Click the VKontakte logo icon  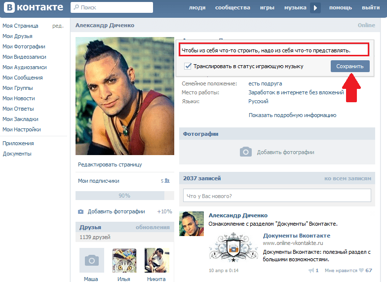coord(9,7)
